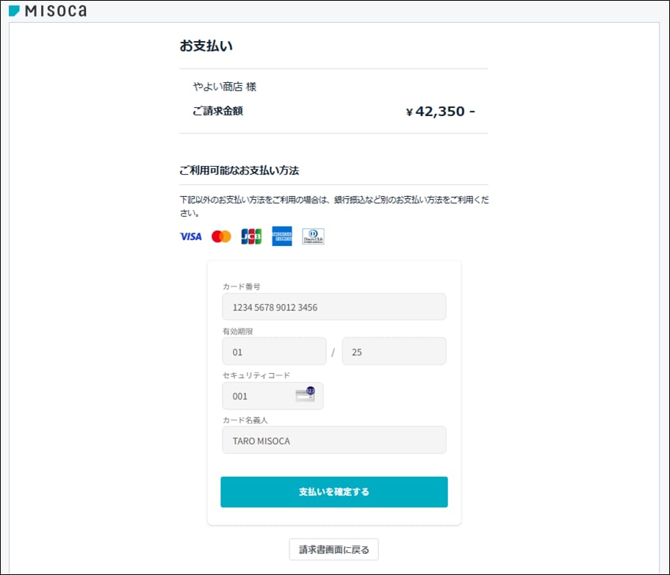The image size is (670, 575).
Task: Click the やよい商店 様 customer name
Action: (x=225, y=87)
